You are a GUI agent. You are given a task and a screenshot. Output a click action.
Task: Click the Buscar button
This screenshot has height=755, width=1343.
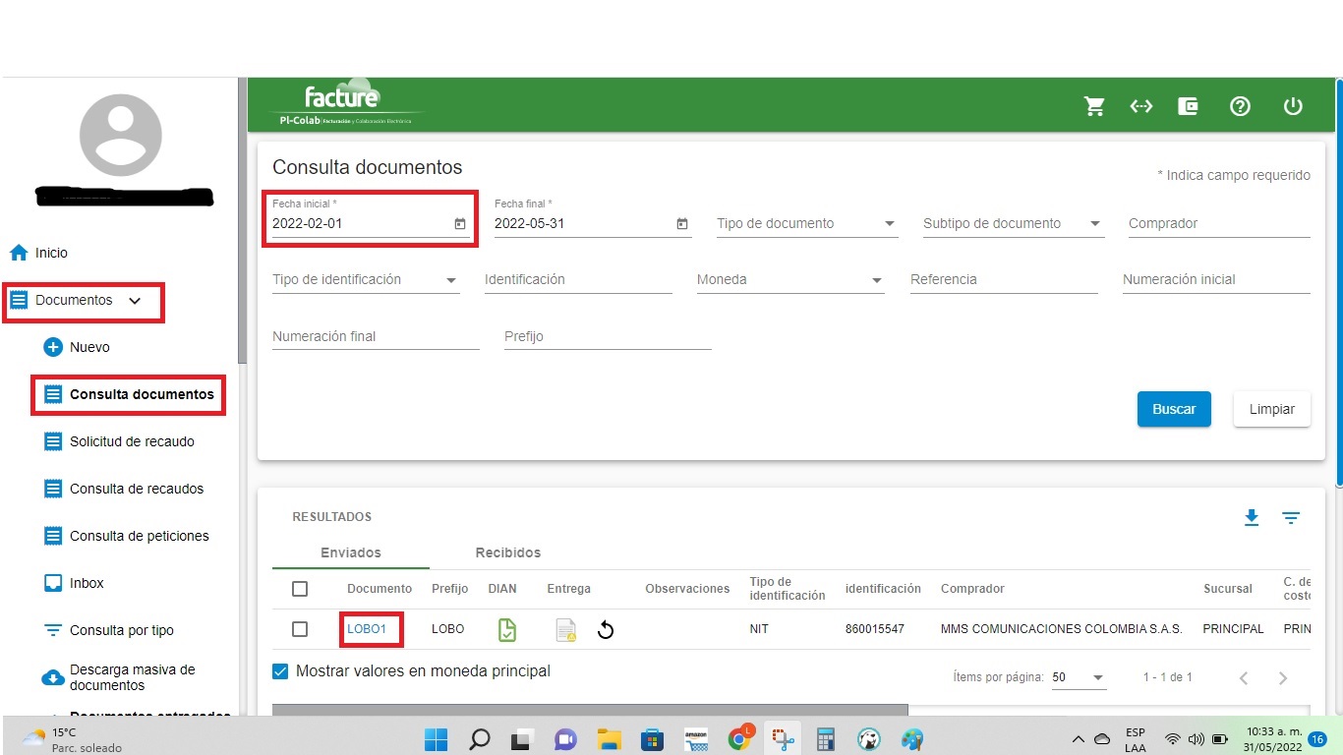click(1173, 409)
